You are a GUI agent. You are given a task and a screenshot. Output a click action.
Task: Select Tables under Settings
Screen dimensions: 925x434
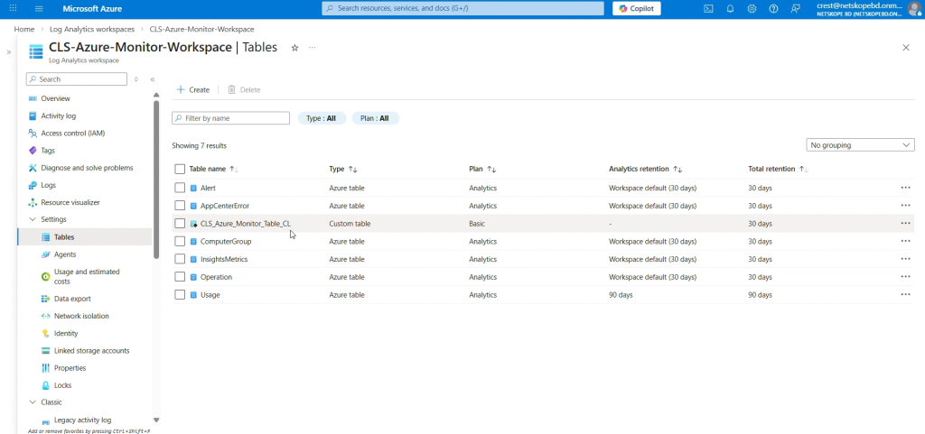click(x=64, y=236)
